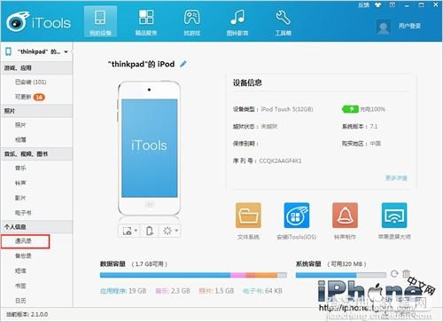Click the system capacity progress bar
443x322 pixels.
[x=341, y=275]
